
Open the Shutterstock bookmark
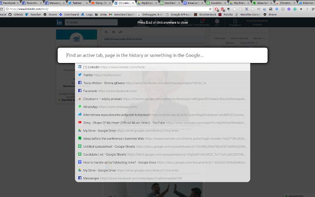click(x=205, y=14)
